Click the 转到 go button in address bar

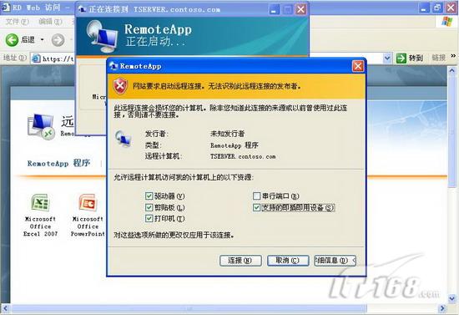(410, 58)
